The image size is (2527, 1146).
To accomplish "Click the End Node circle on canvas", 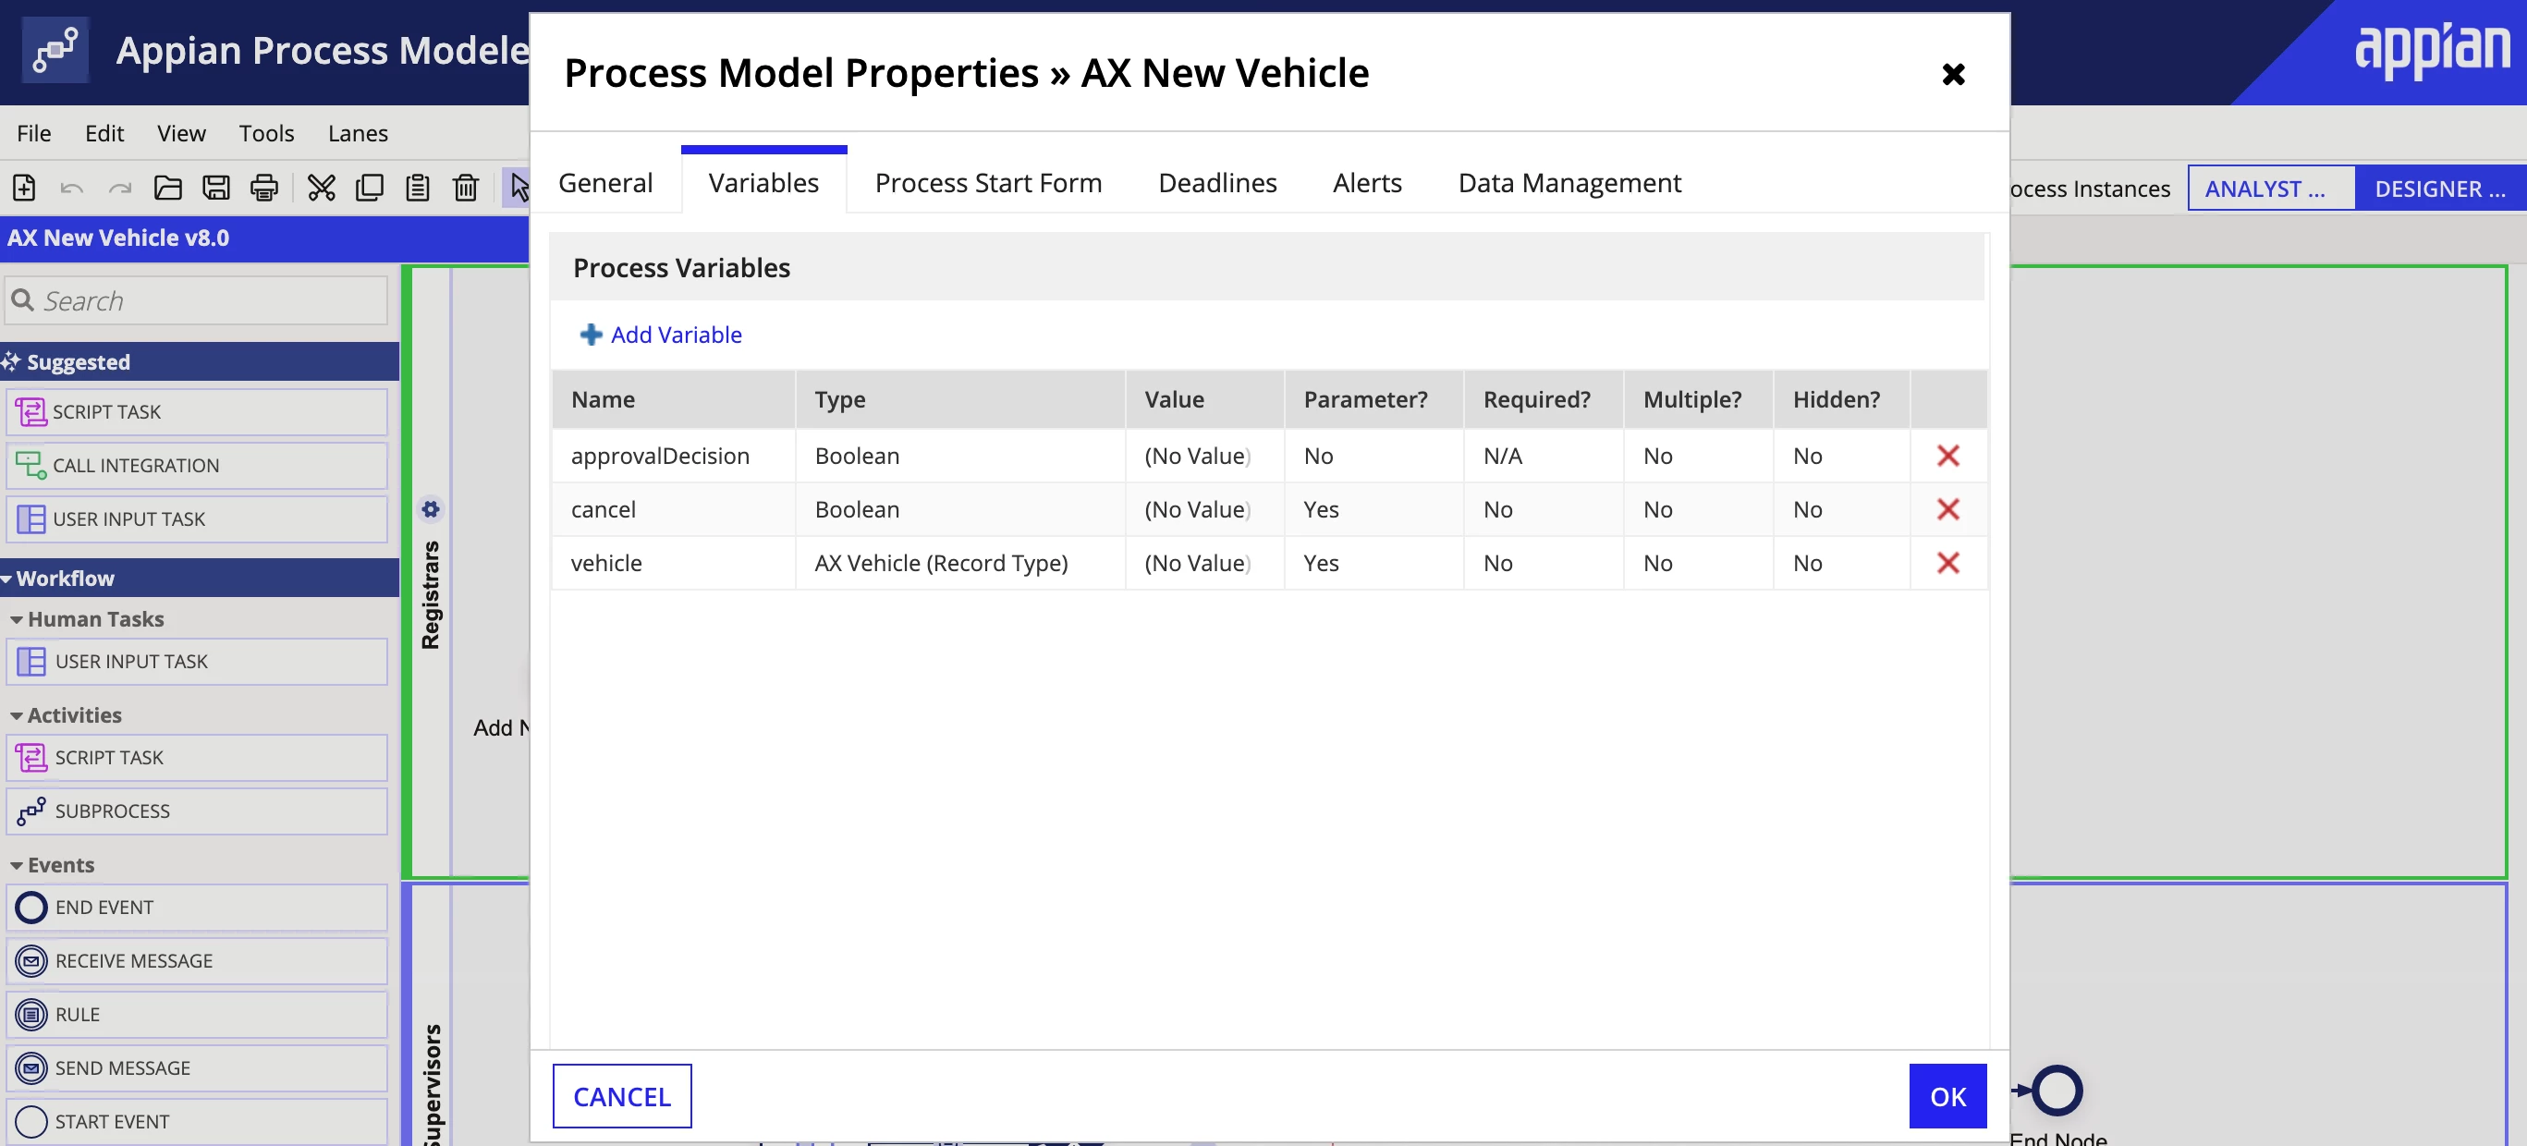I will pyautogui.click(x=2057, y=1090).
